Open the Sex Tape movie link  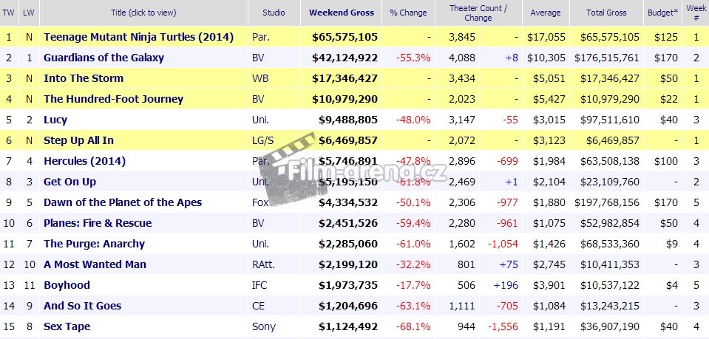pyautogui.click(x=67, y=326)
